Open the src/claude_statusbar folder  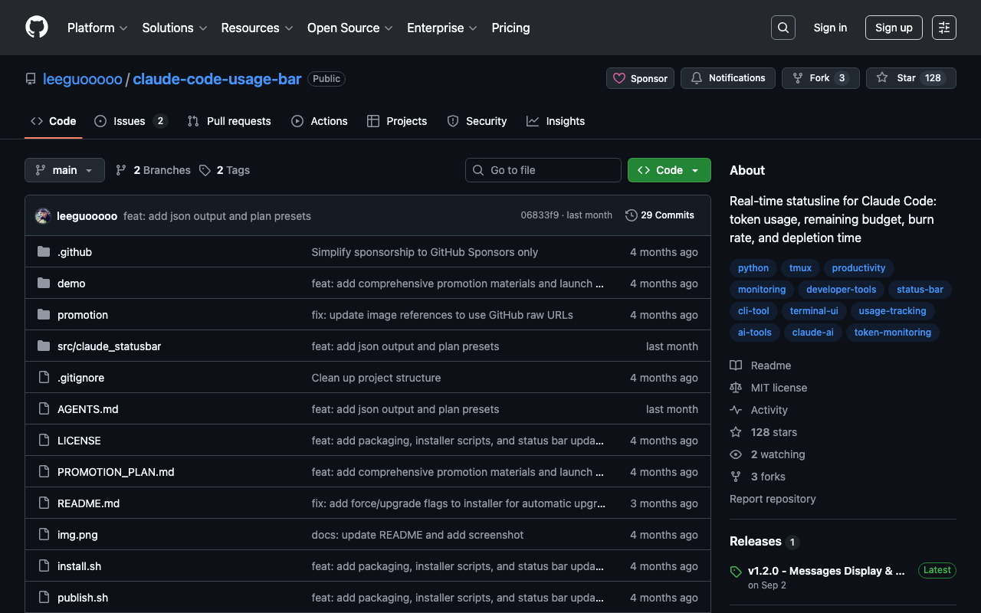click(x=109, y=346)
